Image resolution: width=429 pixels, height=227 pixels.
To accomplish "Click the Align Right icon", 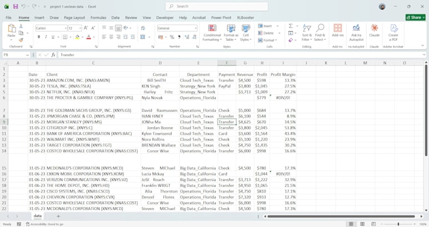I will 118,37.
